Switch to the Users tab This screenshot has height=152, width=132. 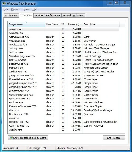click(x=81, y=15)
